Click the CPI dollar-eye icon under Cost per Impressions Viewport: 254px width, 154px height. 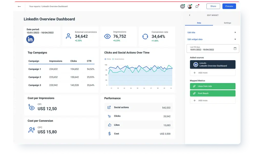(x=31, y=108)
